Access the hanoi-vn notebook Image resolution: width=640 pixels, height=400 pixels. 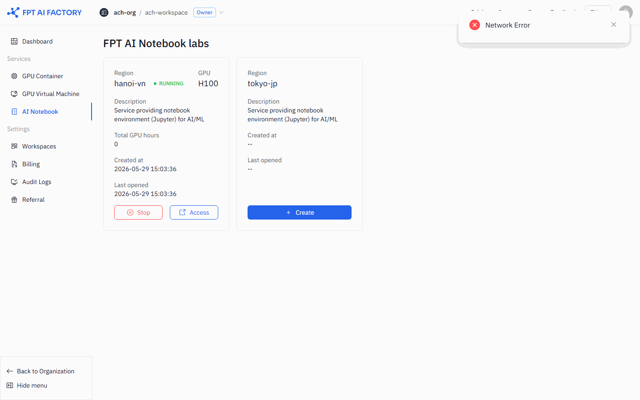pos(194,212)
